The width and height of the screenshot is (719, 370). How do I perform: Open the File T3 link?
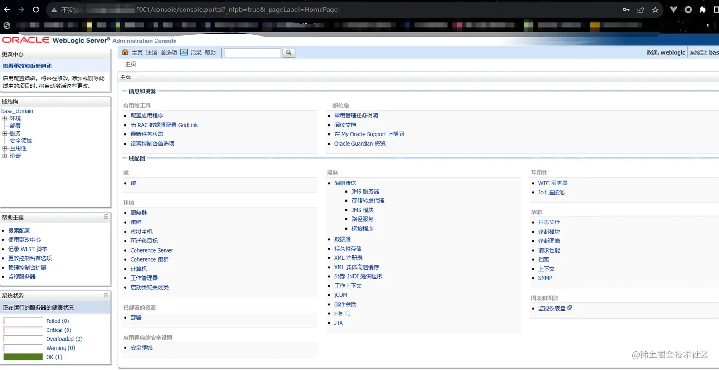pyautogui.click(x=342, y=314)
